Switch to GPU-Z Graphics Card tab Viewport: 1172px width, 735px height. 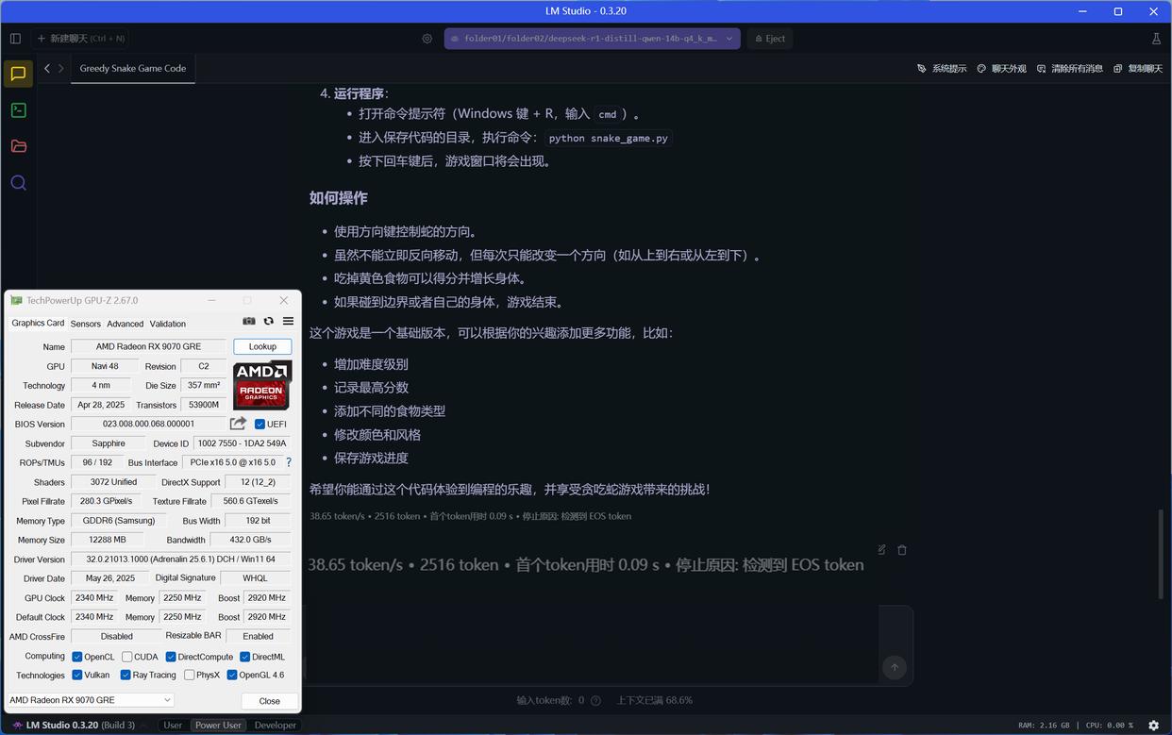tap(38, 323)
